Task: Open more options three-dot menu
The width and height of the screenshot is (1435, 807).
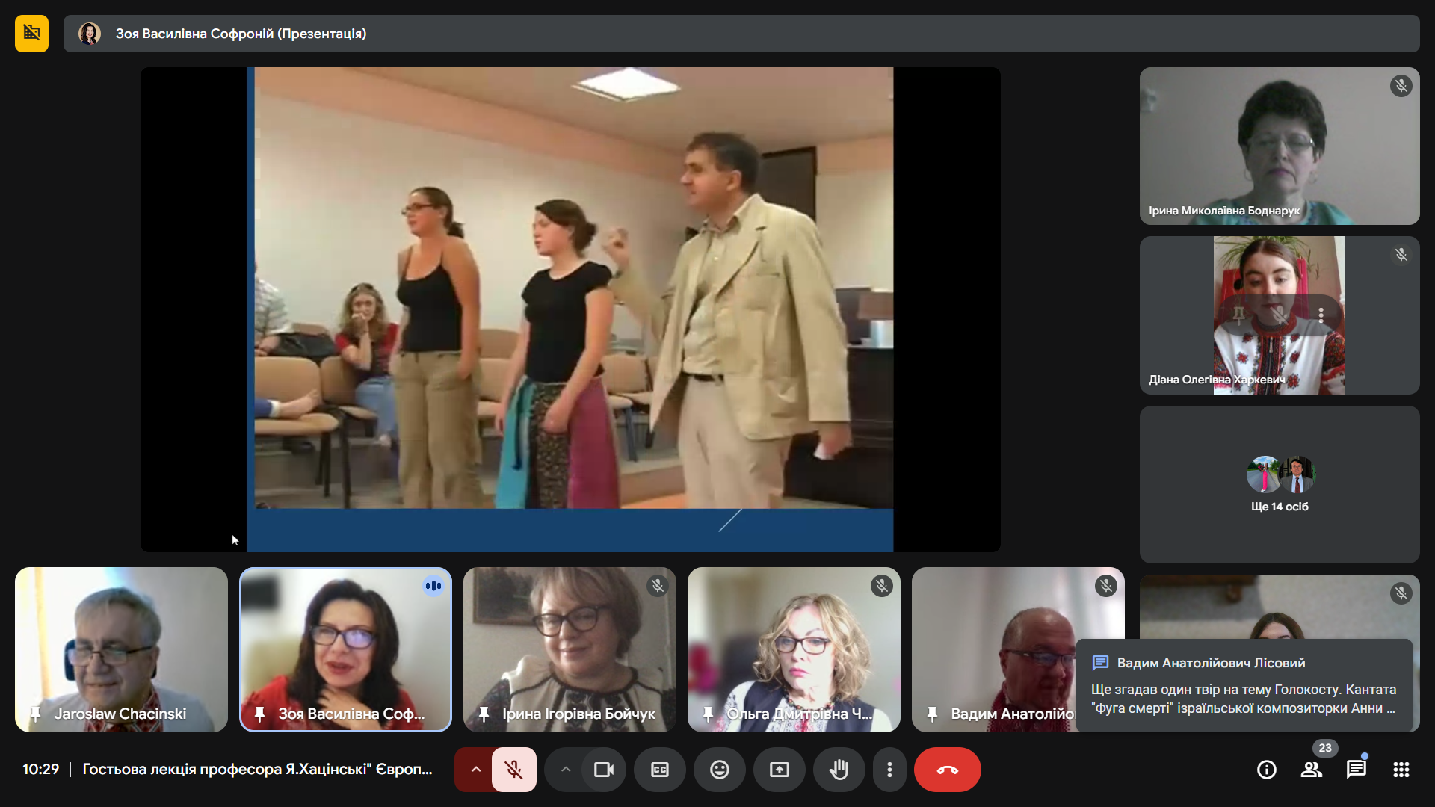Action: coord(889,770)
